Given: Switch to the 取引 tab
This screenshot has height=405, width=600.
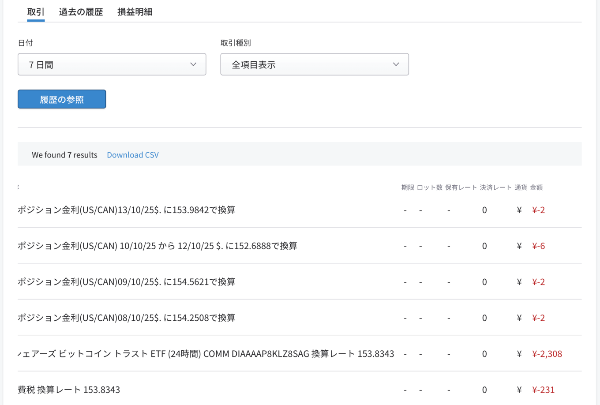Looking at the screenshot, I should coord(36,12).
